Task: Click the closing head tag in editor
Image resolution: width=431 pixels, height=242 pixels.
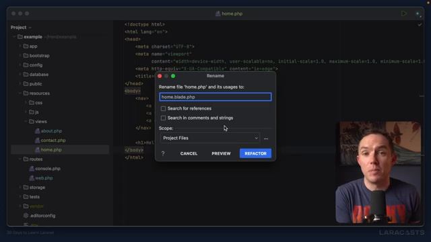Action: click(134, 83)
